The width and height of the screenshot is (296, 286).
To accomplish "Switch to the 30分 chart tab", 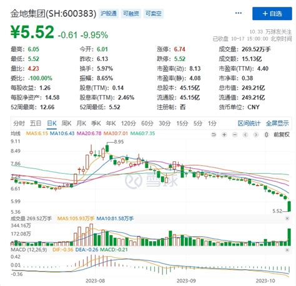I will (165, 123).
